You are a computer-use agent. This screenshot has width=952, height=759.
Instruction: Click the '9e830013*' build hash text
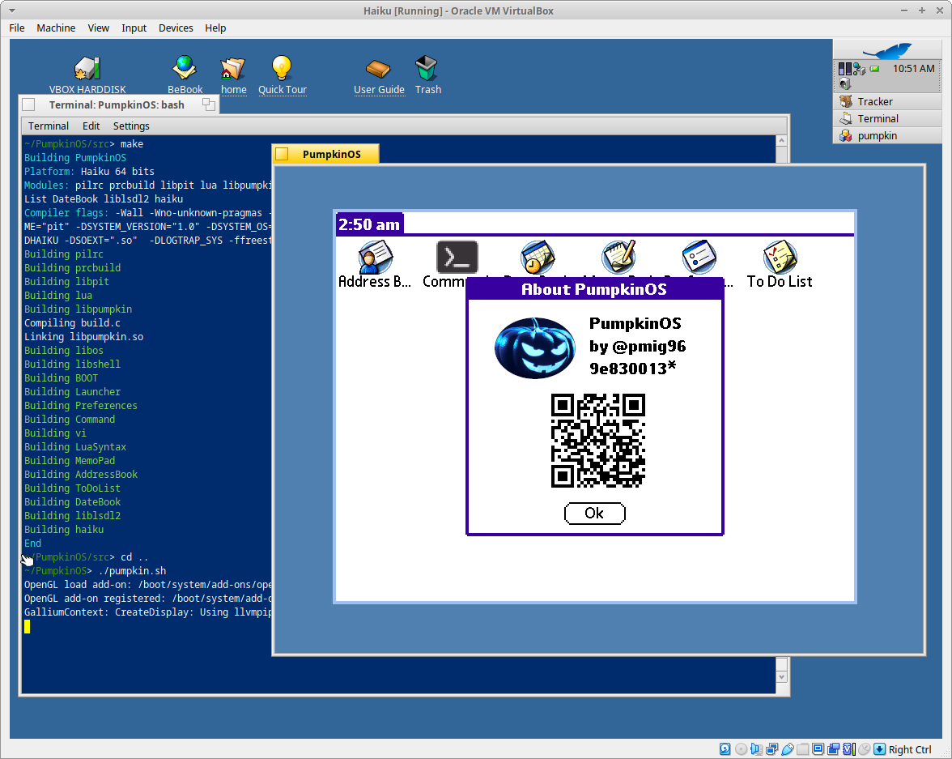[633, 369]
